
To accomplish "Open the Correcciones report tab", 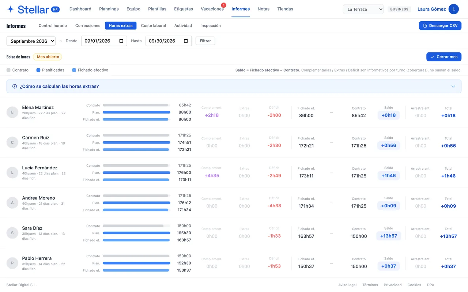I will (88, 26).
